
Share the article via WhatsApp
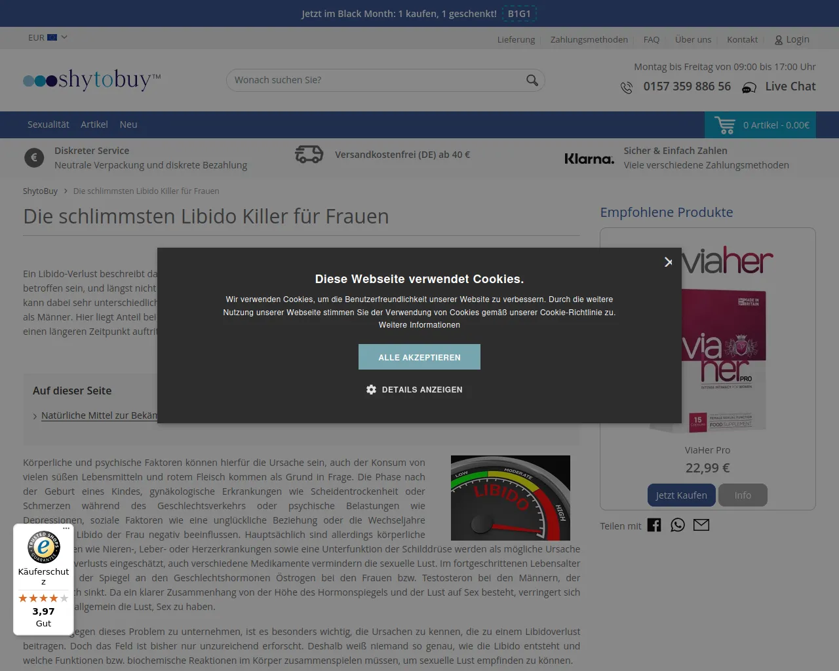[x=678, y=525]
